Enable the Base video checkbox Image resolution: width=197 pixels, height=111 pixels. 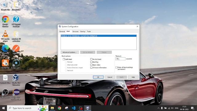point(91,65)
